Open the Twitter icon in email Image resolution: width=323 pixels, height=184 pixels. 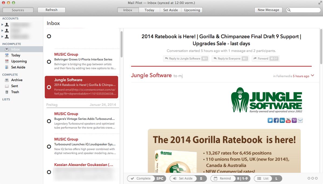click(270, 120)
